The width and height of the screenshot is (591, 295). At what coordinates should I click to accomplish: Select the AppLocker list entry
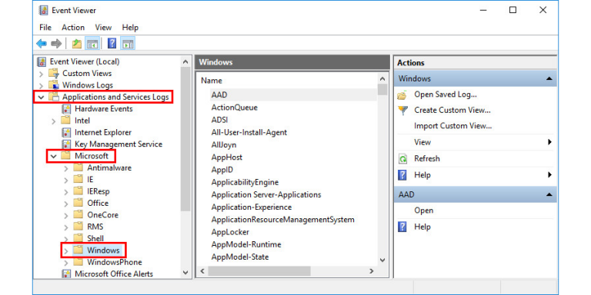[230, 232]
